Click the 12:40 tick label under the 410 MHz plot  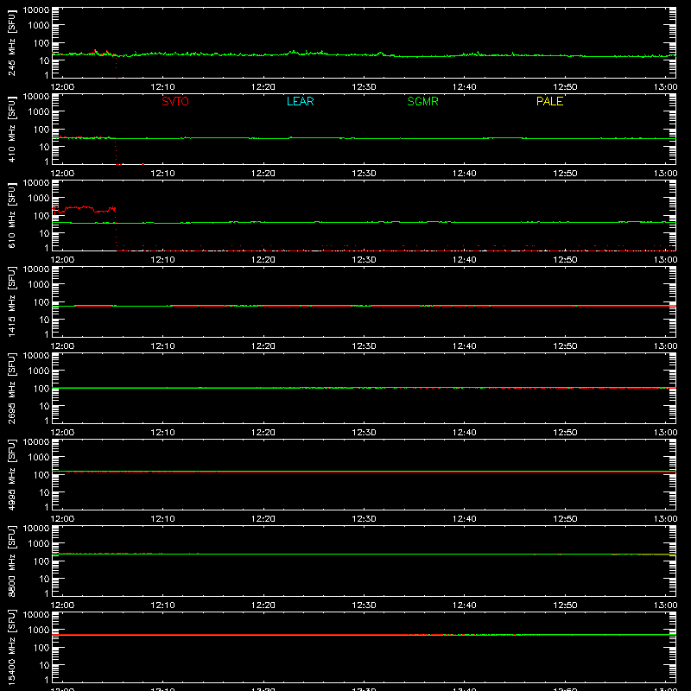[464, 174]
